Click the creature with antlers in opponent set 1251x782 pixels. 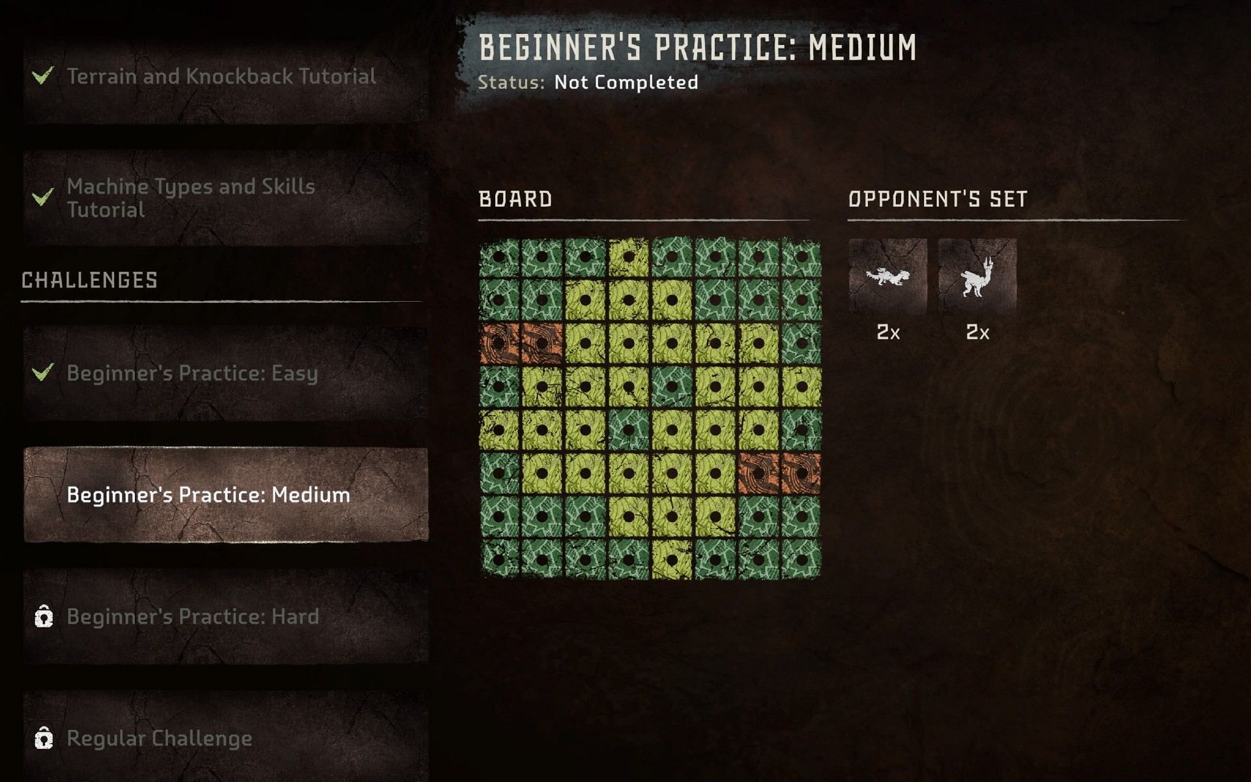coord(977,280)
